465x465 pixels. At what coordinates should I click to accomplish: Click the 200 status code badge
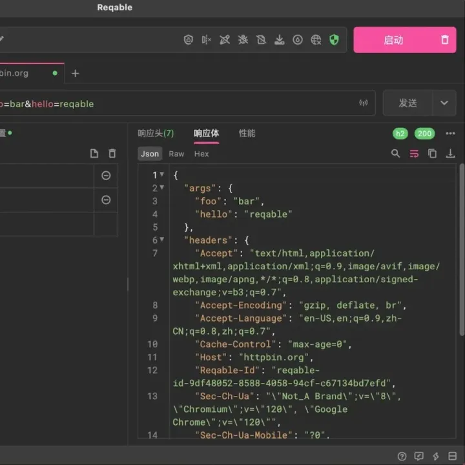[x=424, y=134]
